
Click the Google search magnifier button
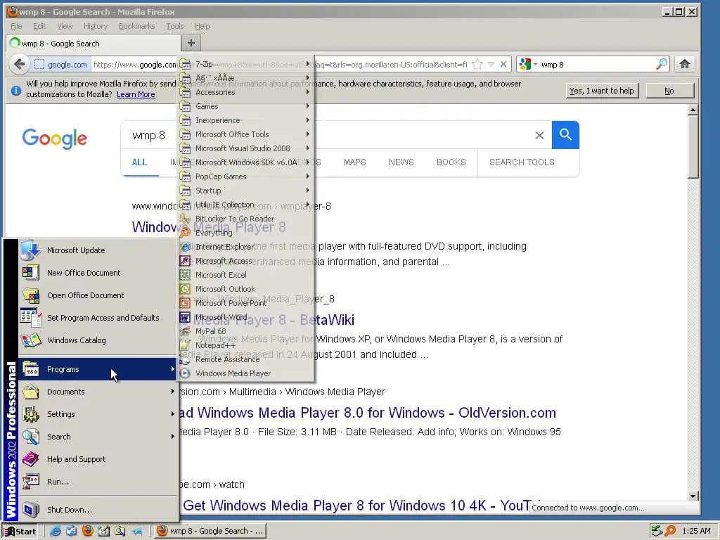click(x=565, y=135)
